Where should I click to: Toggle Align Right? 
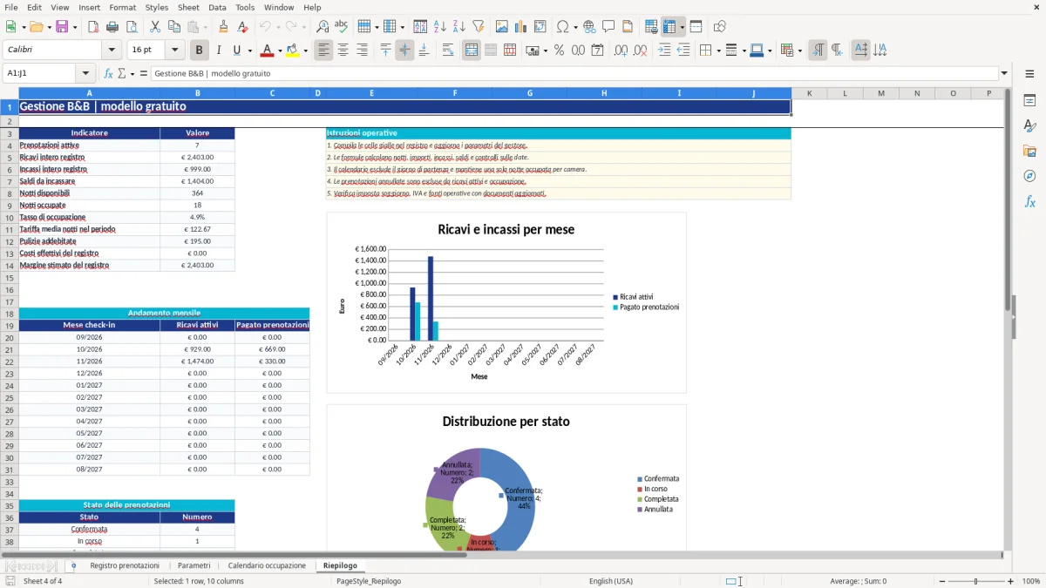click(x=362, y=50)
